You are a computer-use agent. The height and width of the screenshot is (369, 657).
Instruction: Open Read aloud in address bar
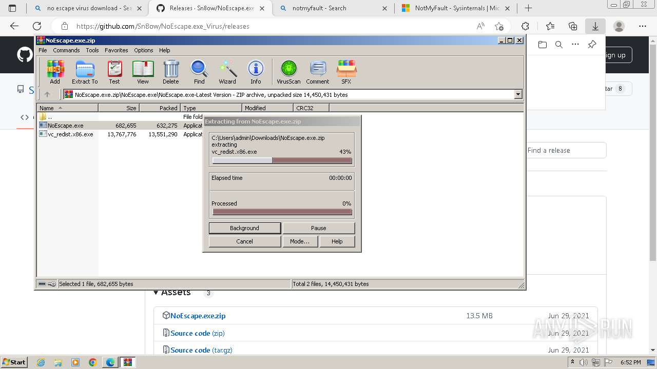[480, 26]
